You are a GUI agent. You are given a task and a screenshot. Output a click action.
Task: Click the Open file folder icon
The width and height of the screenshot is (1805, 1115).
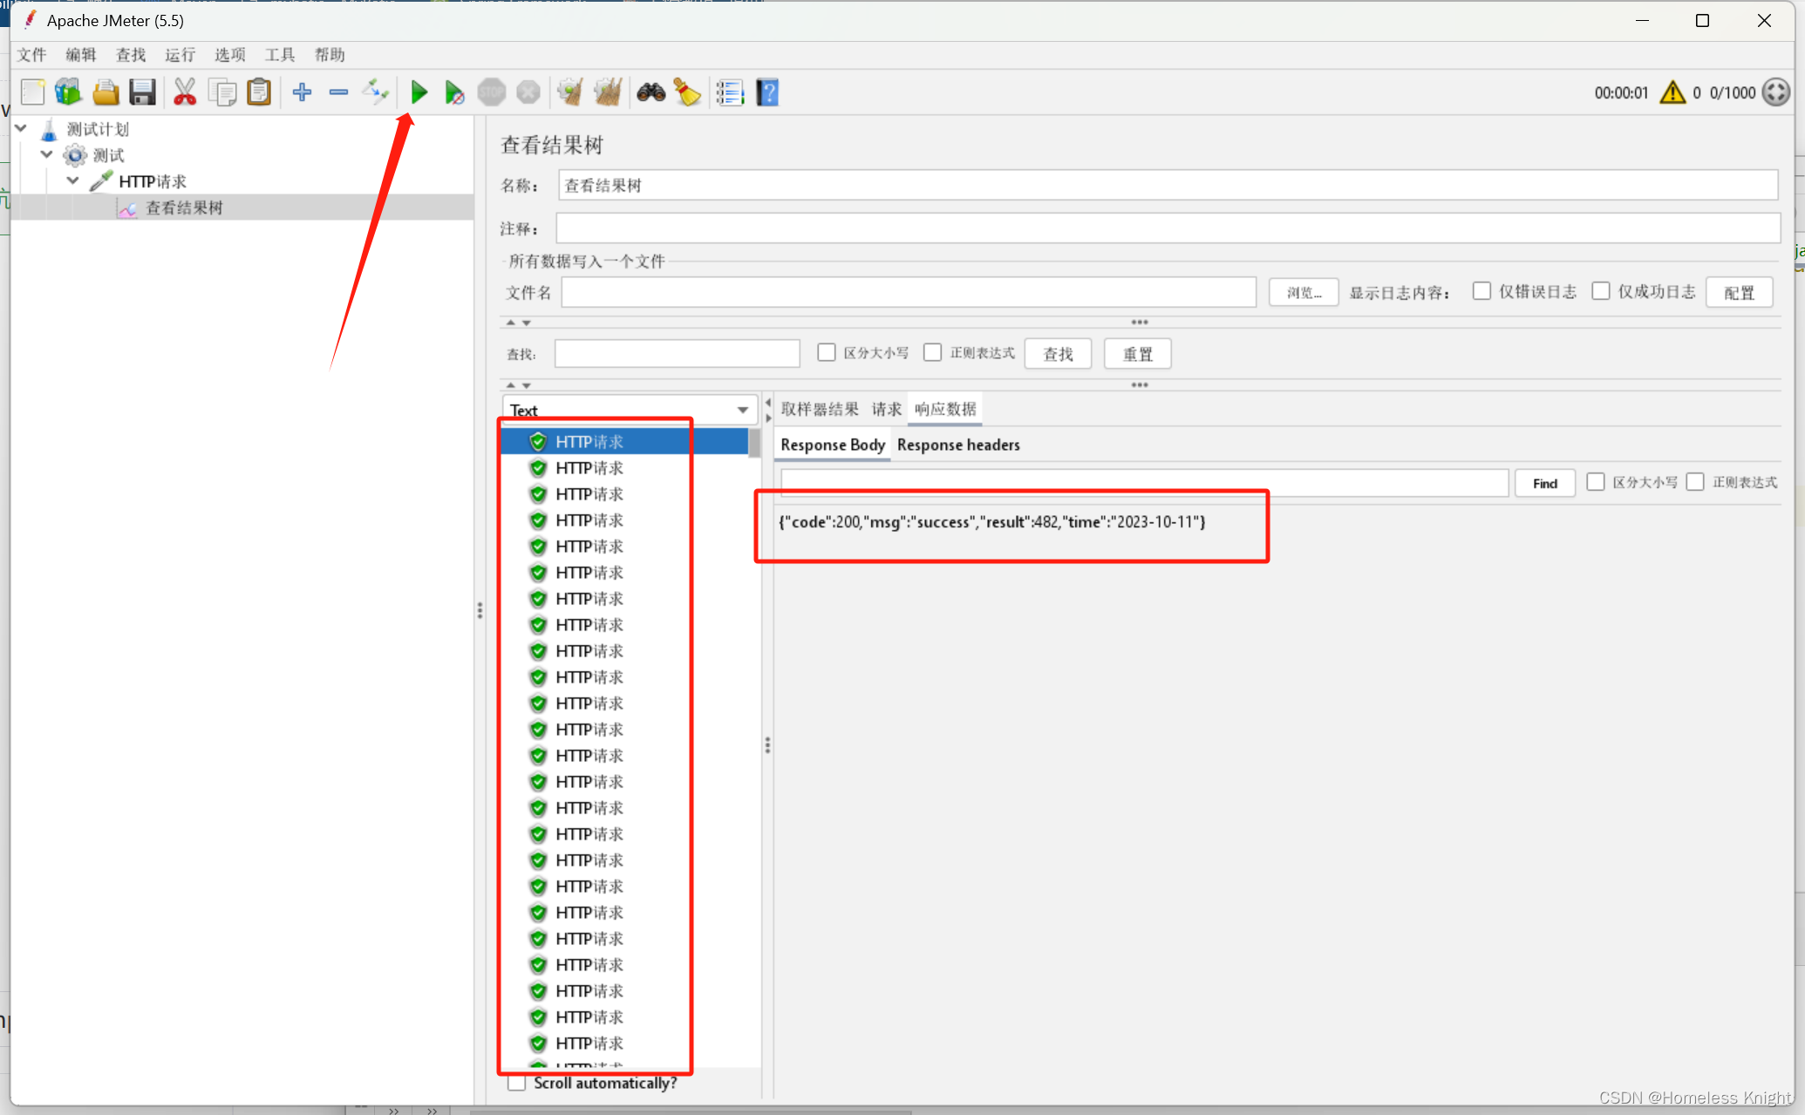[x=106, y=92]
